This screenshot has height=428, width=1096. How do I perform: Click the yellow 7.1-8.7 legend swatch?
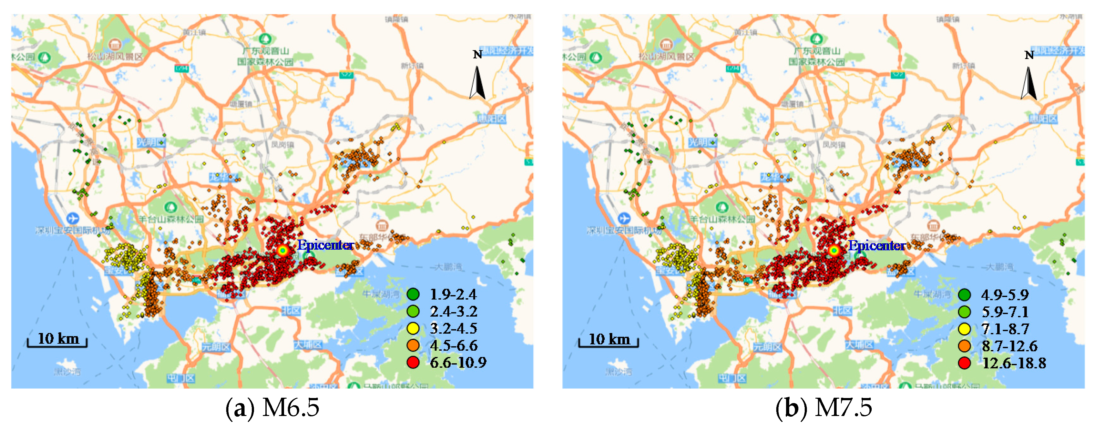(965, 329)
